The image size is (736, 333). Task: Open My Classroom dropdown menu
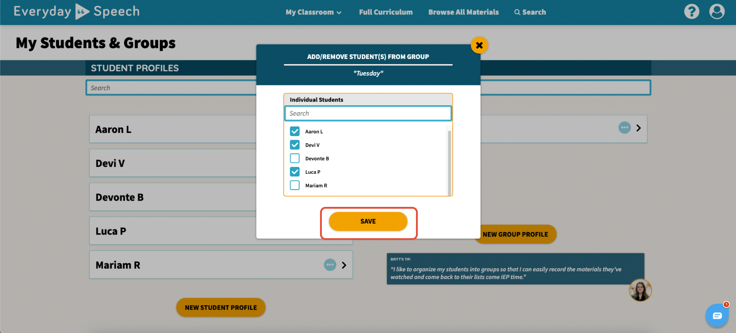pyautogui.click(x=314, y=12)
